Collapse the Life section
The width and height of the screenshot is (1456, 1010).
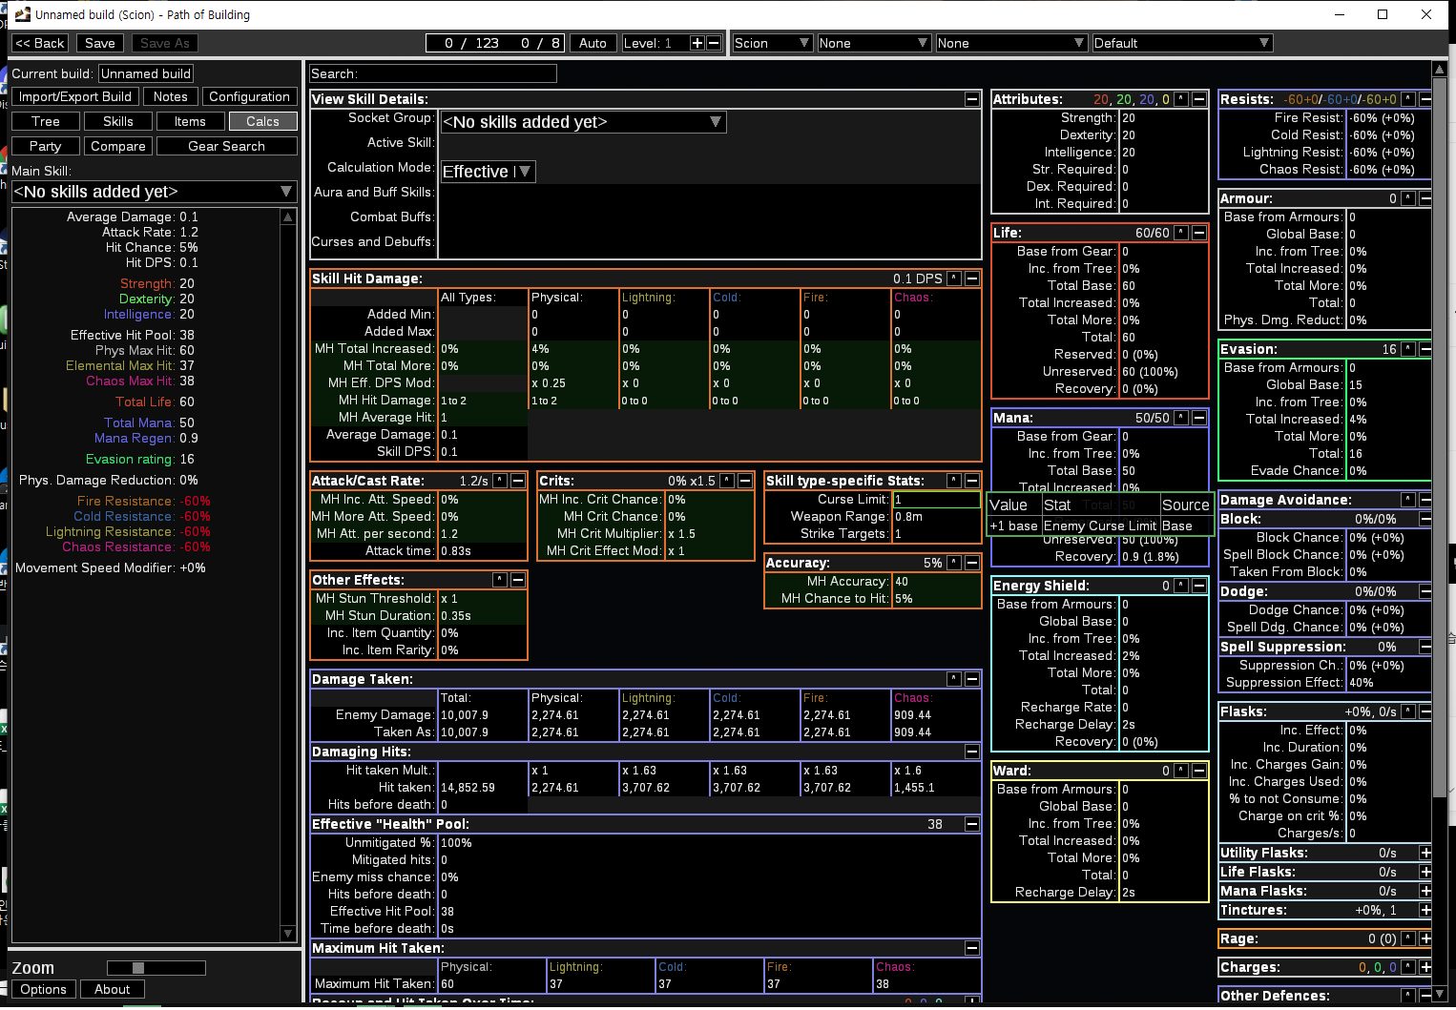(1199, 233)
